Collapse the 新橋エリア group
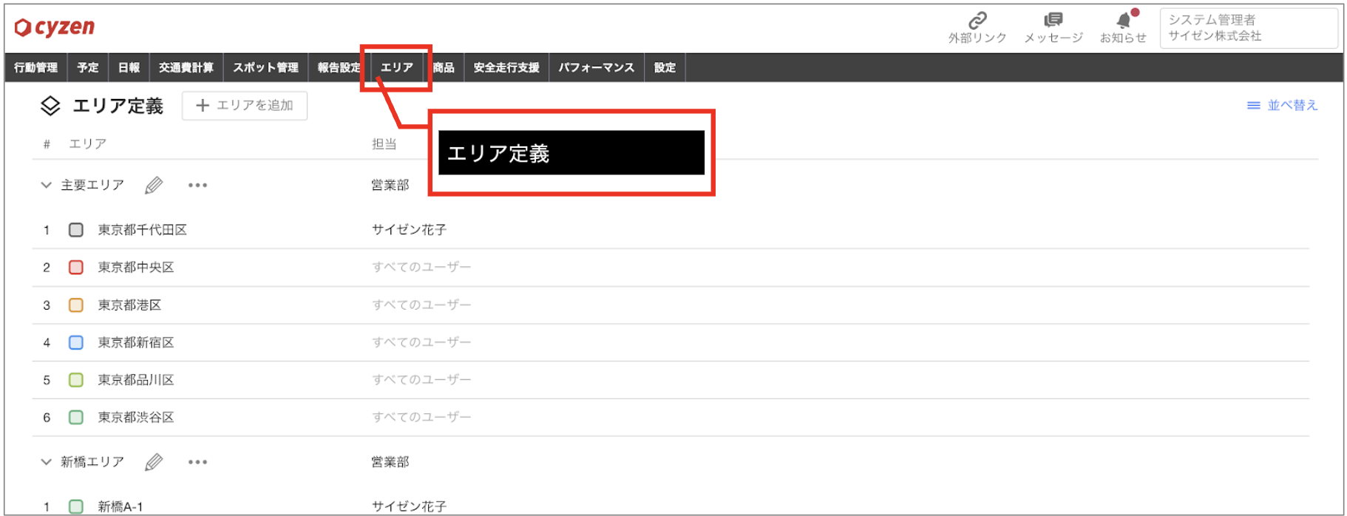 (46, 462)
